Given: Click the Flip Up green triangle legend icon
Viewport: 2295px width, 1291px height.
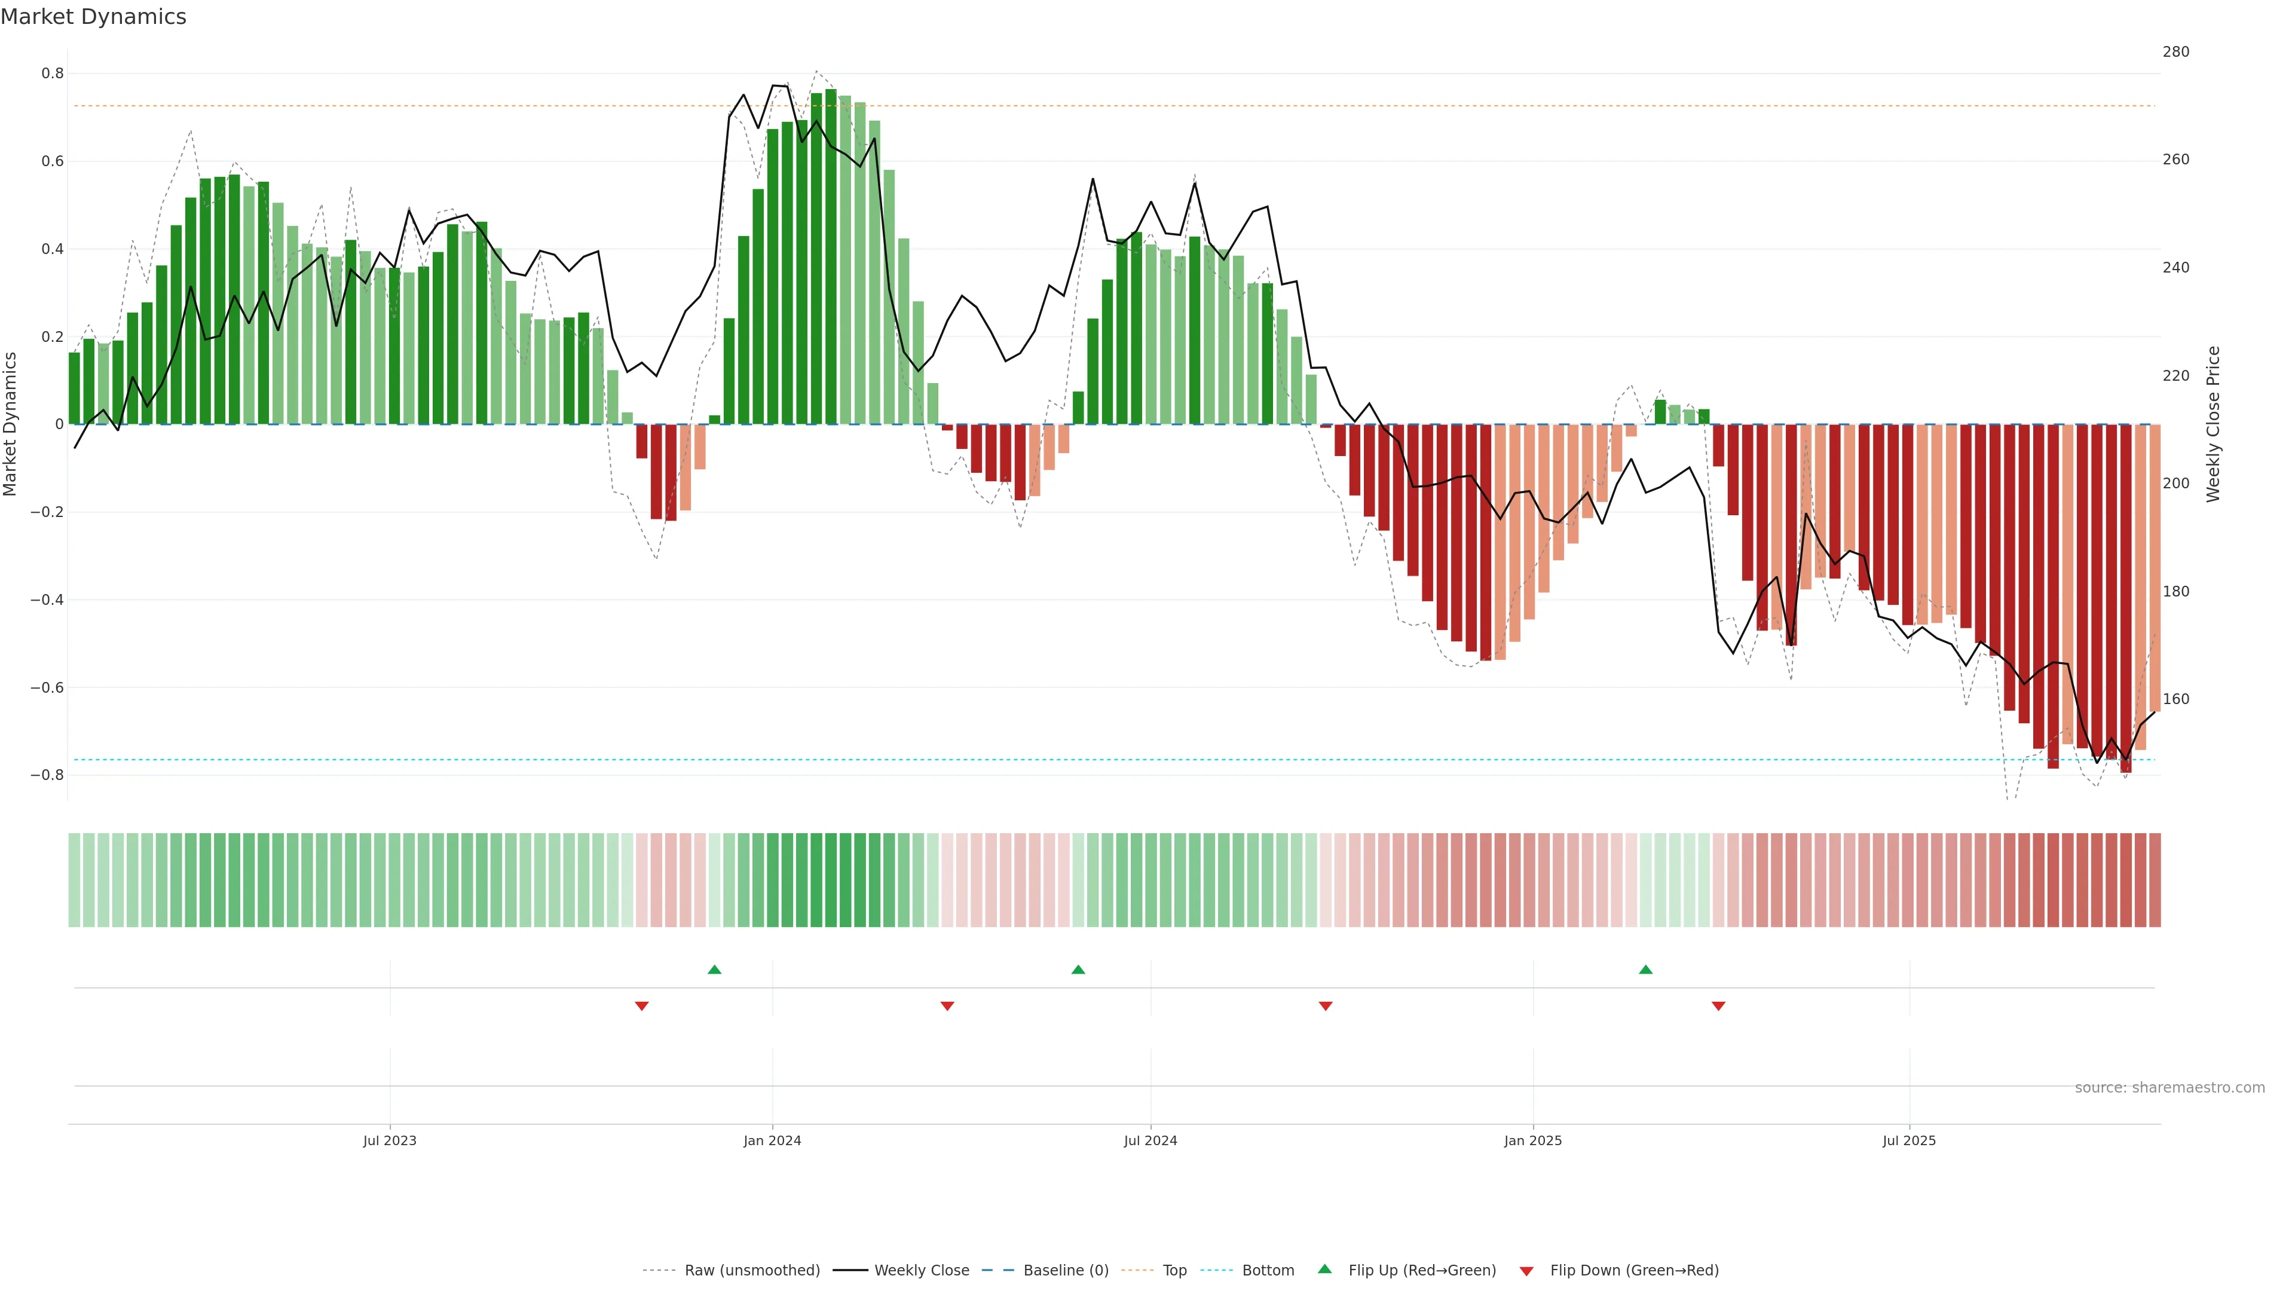Looking at the screenshot, I should tap(1325, 1269).
